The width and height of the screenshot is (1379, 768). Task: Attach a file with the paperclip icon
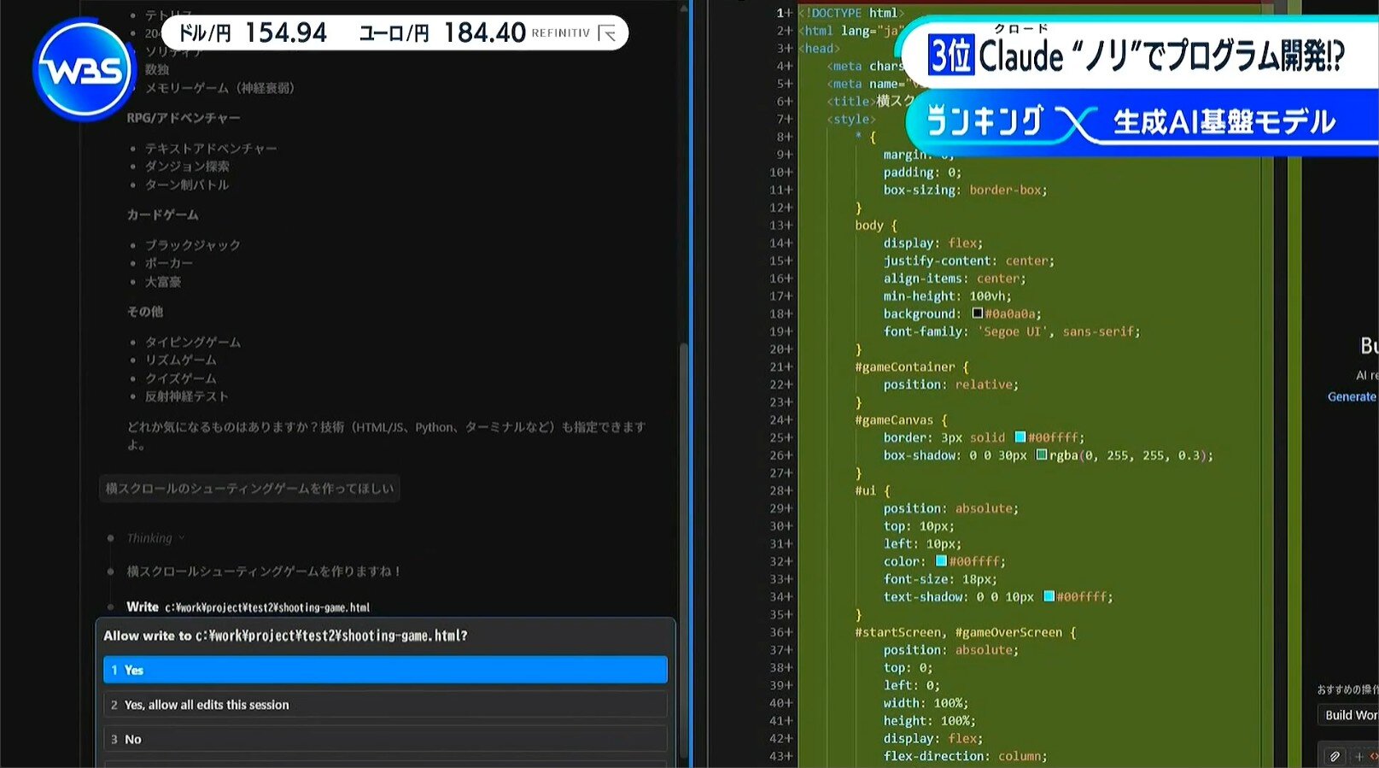[1335, 756]
